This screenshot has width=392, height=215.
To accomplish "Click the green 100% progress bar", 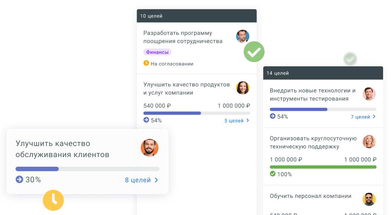I will coord(323,167).
